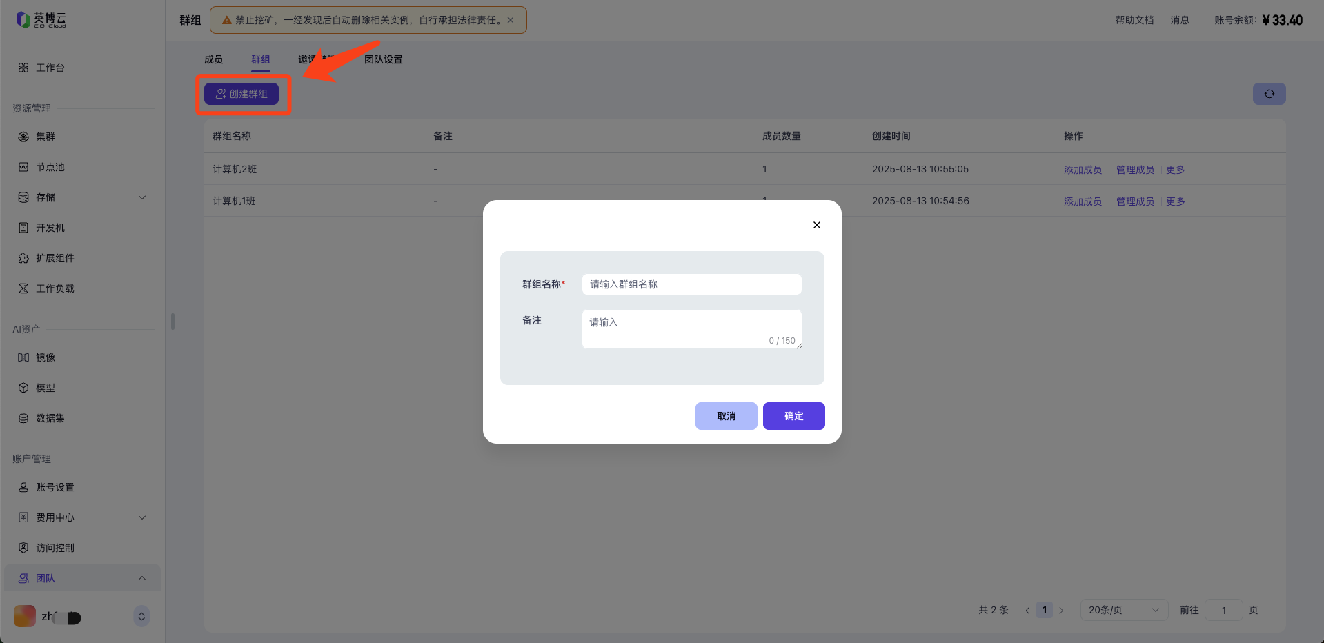Image resolution: width=1324 pixels, height=643 pixels.
Task: Open 工作负载 workload sidebar item
Action: coord(55,288)
